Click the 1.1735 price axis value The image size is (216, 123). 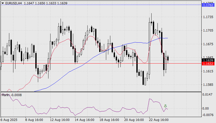point(208,17)
